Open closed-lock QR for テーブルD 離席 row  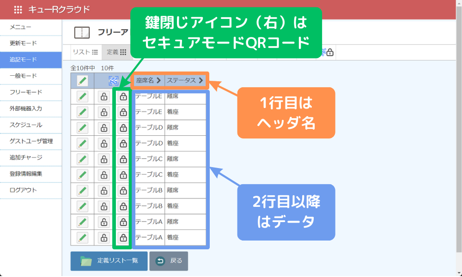[123, 128]
